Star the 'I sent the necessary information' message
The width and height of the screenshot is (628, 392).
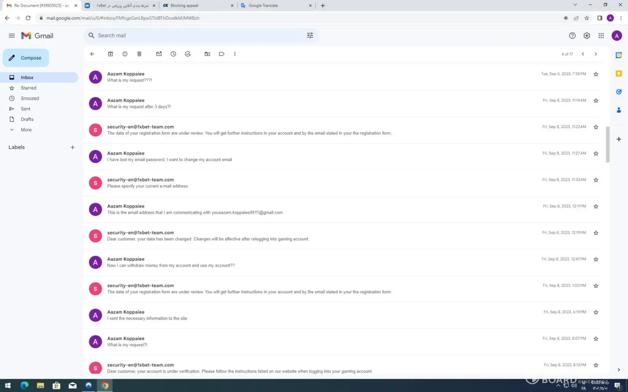click(596, 312)
